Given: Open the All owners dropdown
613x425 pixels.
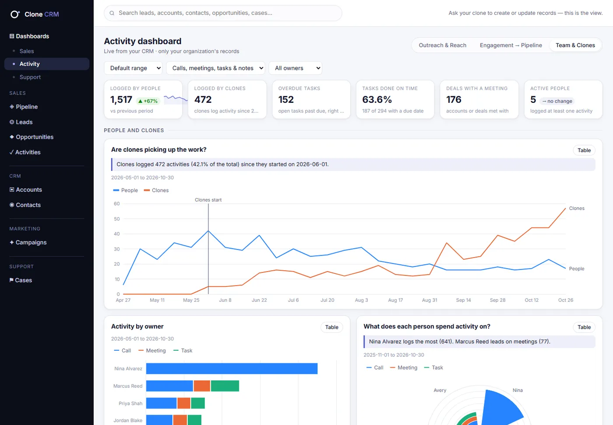Looking at the screenshot, I should click(x=296, y=68).
